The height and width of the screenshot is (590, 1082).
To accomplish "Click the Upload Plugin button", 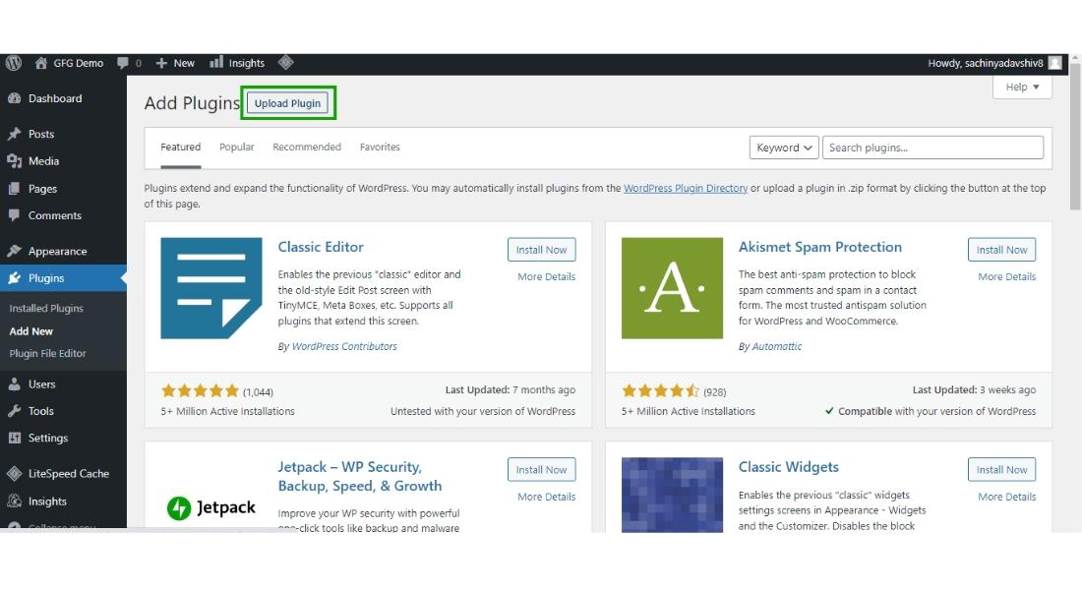I will click(x=287, y=103).
